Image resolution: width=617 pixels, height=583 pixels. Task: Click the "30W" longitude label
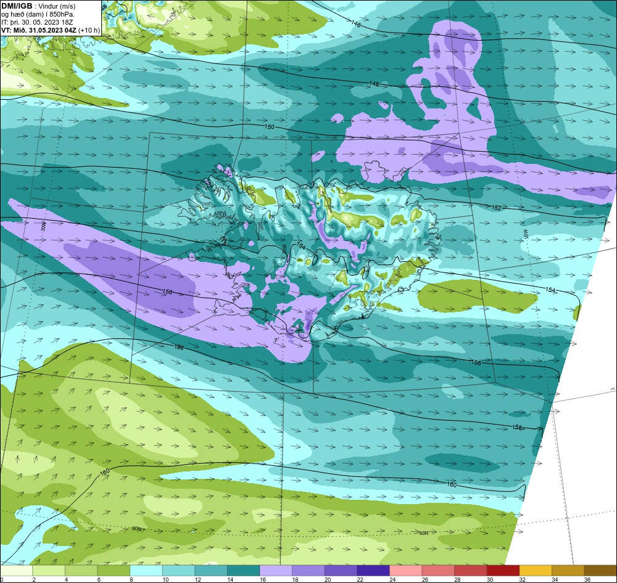pos(43,227)
